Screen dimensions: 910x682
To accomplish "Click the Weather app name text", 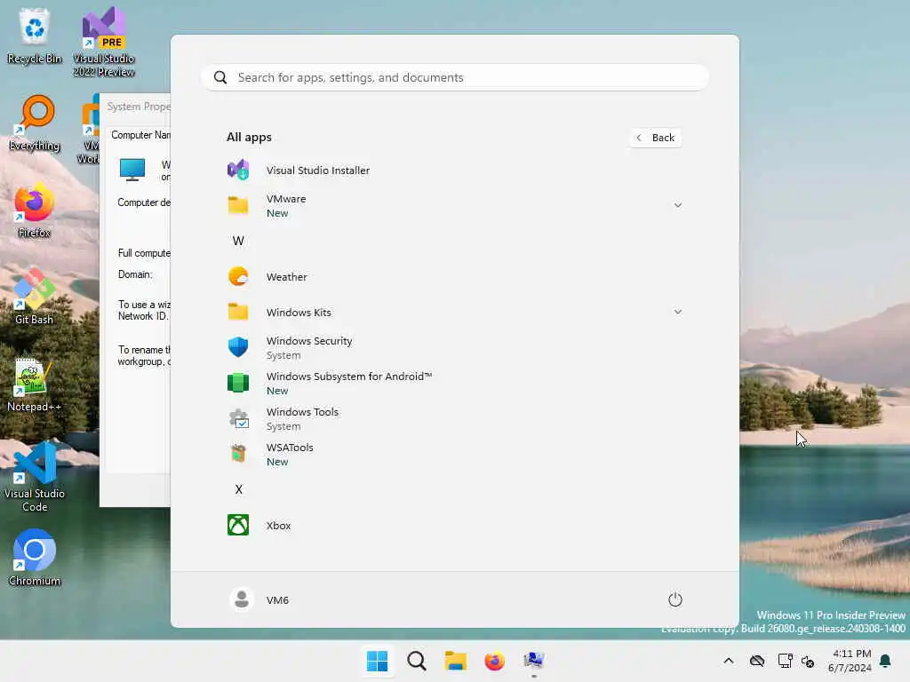I will pos(287,277).
